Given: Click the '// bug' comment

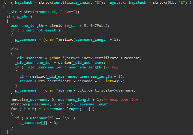Looking at the screenshot, I should 112,67.
